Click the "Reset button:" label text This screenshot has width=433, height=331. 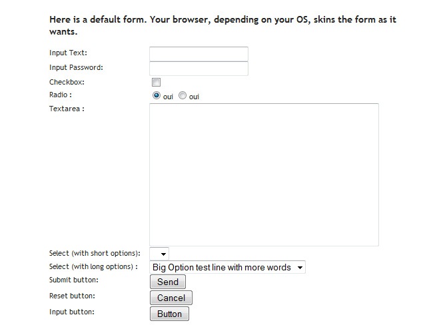(x=72, y=295)
